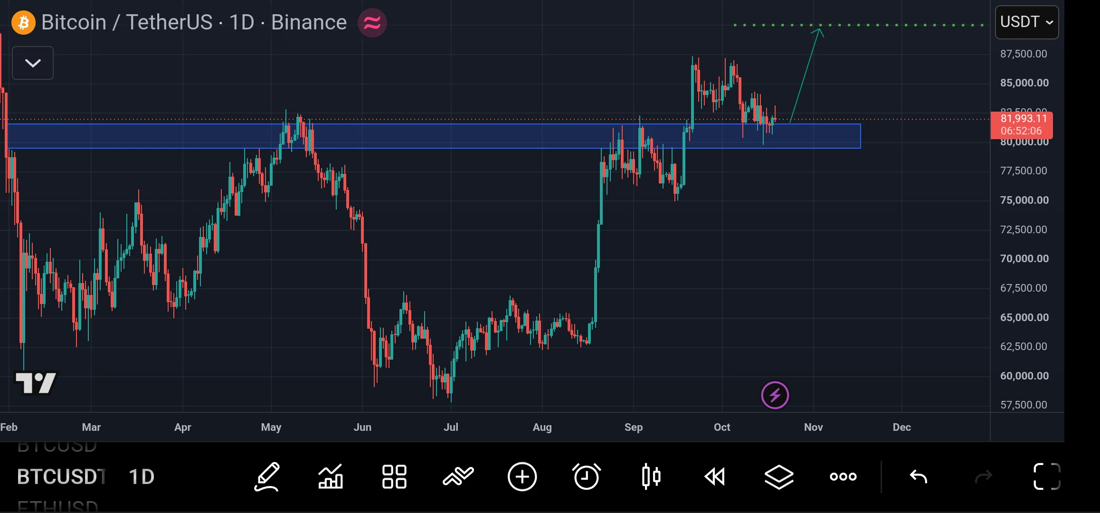
Task: Open the layout grid icon
Action: tap(394, 476)
